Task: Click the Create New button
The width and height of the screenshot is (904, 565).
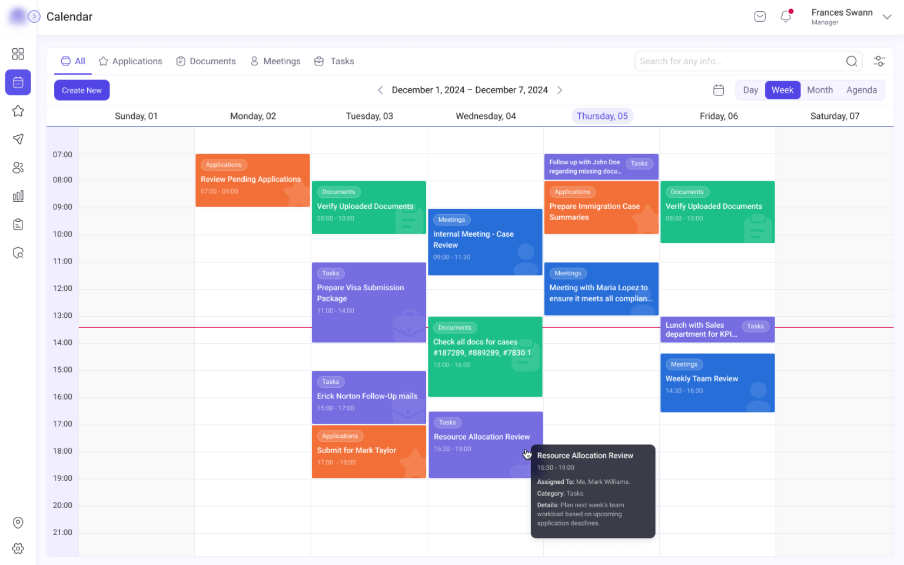Action: pyautogui.click(x=82, y=90)
